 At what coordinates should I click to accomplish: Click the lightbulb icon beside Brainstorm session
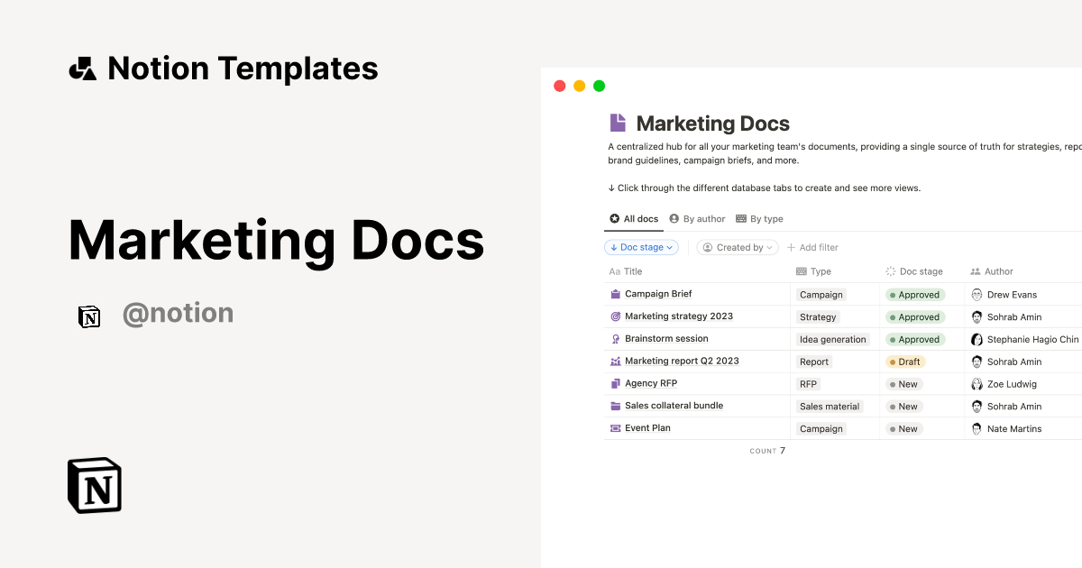[x=617, y=338]
